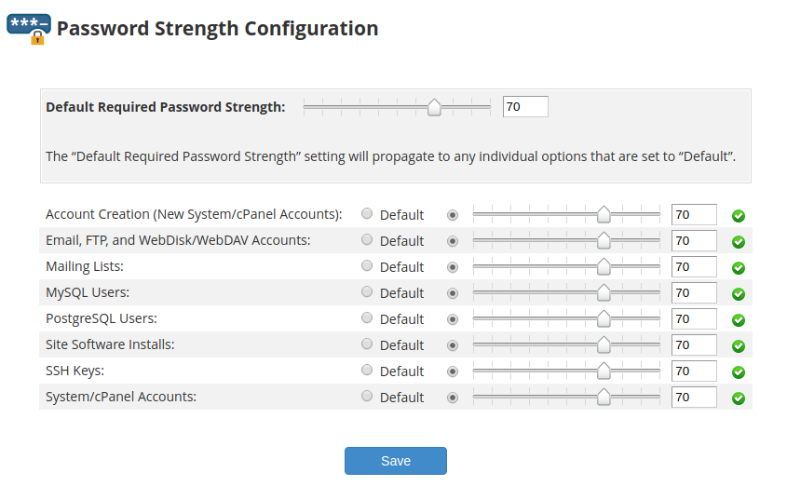787x486 pixels.
Task: Select custom strength radio for PostgreSQL Users
Action: coord(454,319)
